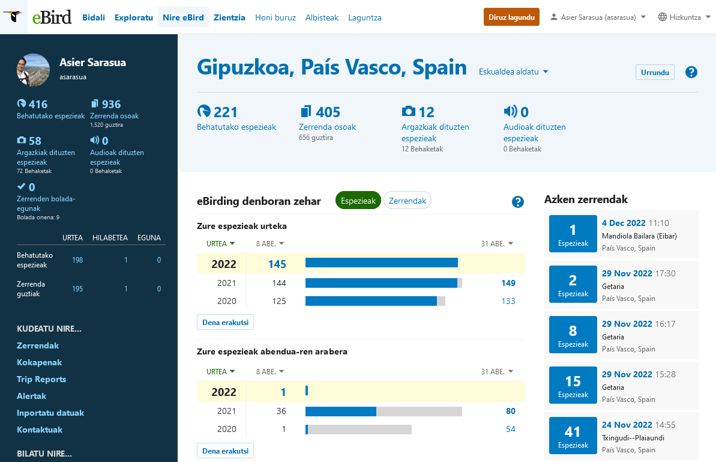This screenshot has height=462, width=716.
Task: Click the checkmark streak icon in sidebar
Action: click(x=21, y=186)
